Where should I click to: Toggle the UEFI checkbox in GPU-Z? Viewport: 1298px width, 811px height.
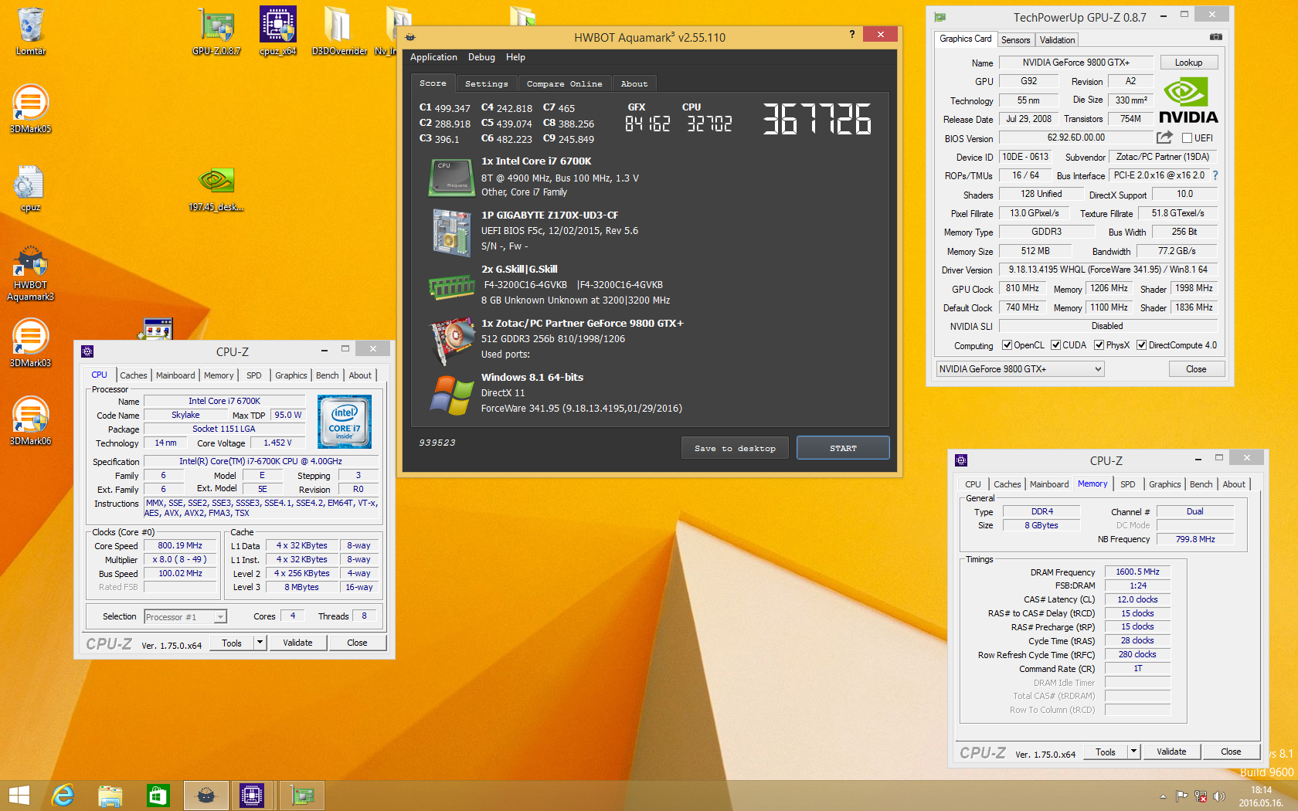(1187, 138)
